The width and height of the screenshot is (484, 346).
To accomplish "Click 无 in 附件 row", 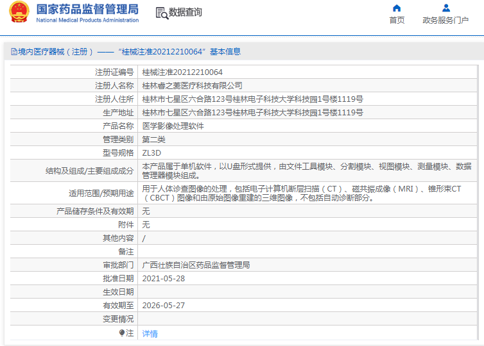I will click(146, 225).
